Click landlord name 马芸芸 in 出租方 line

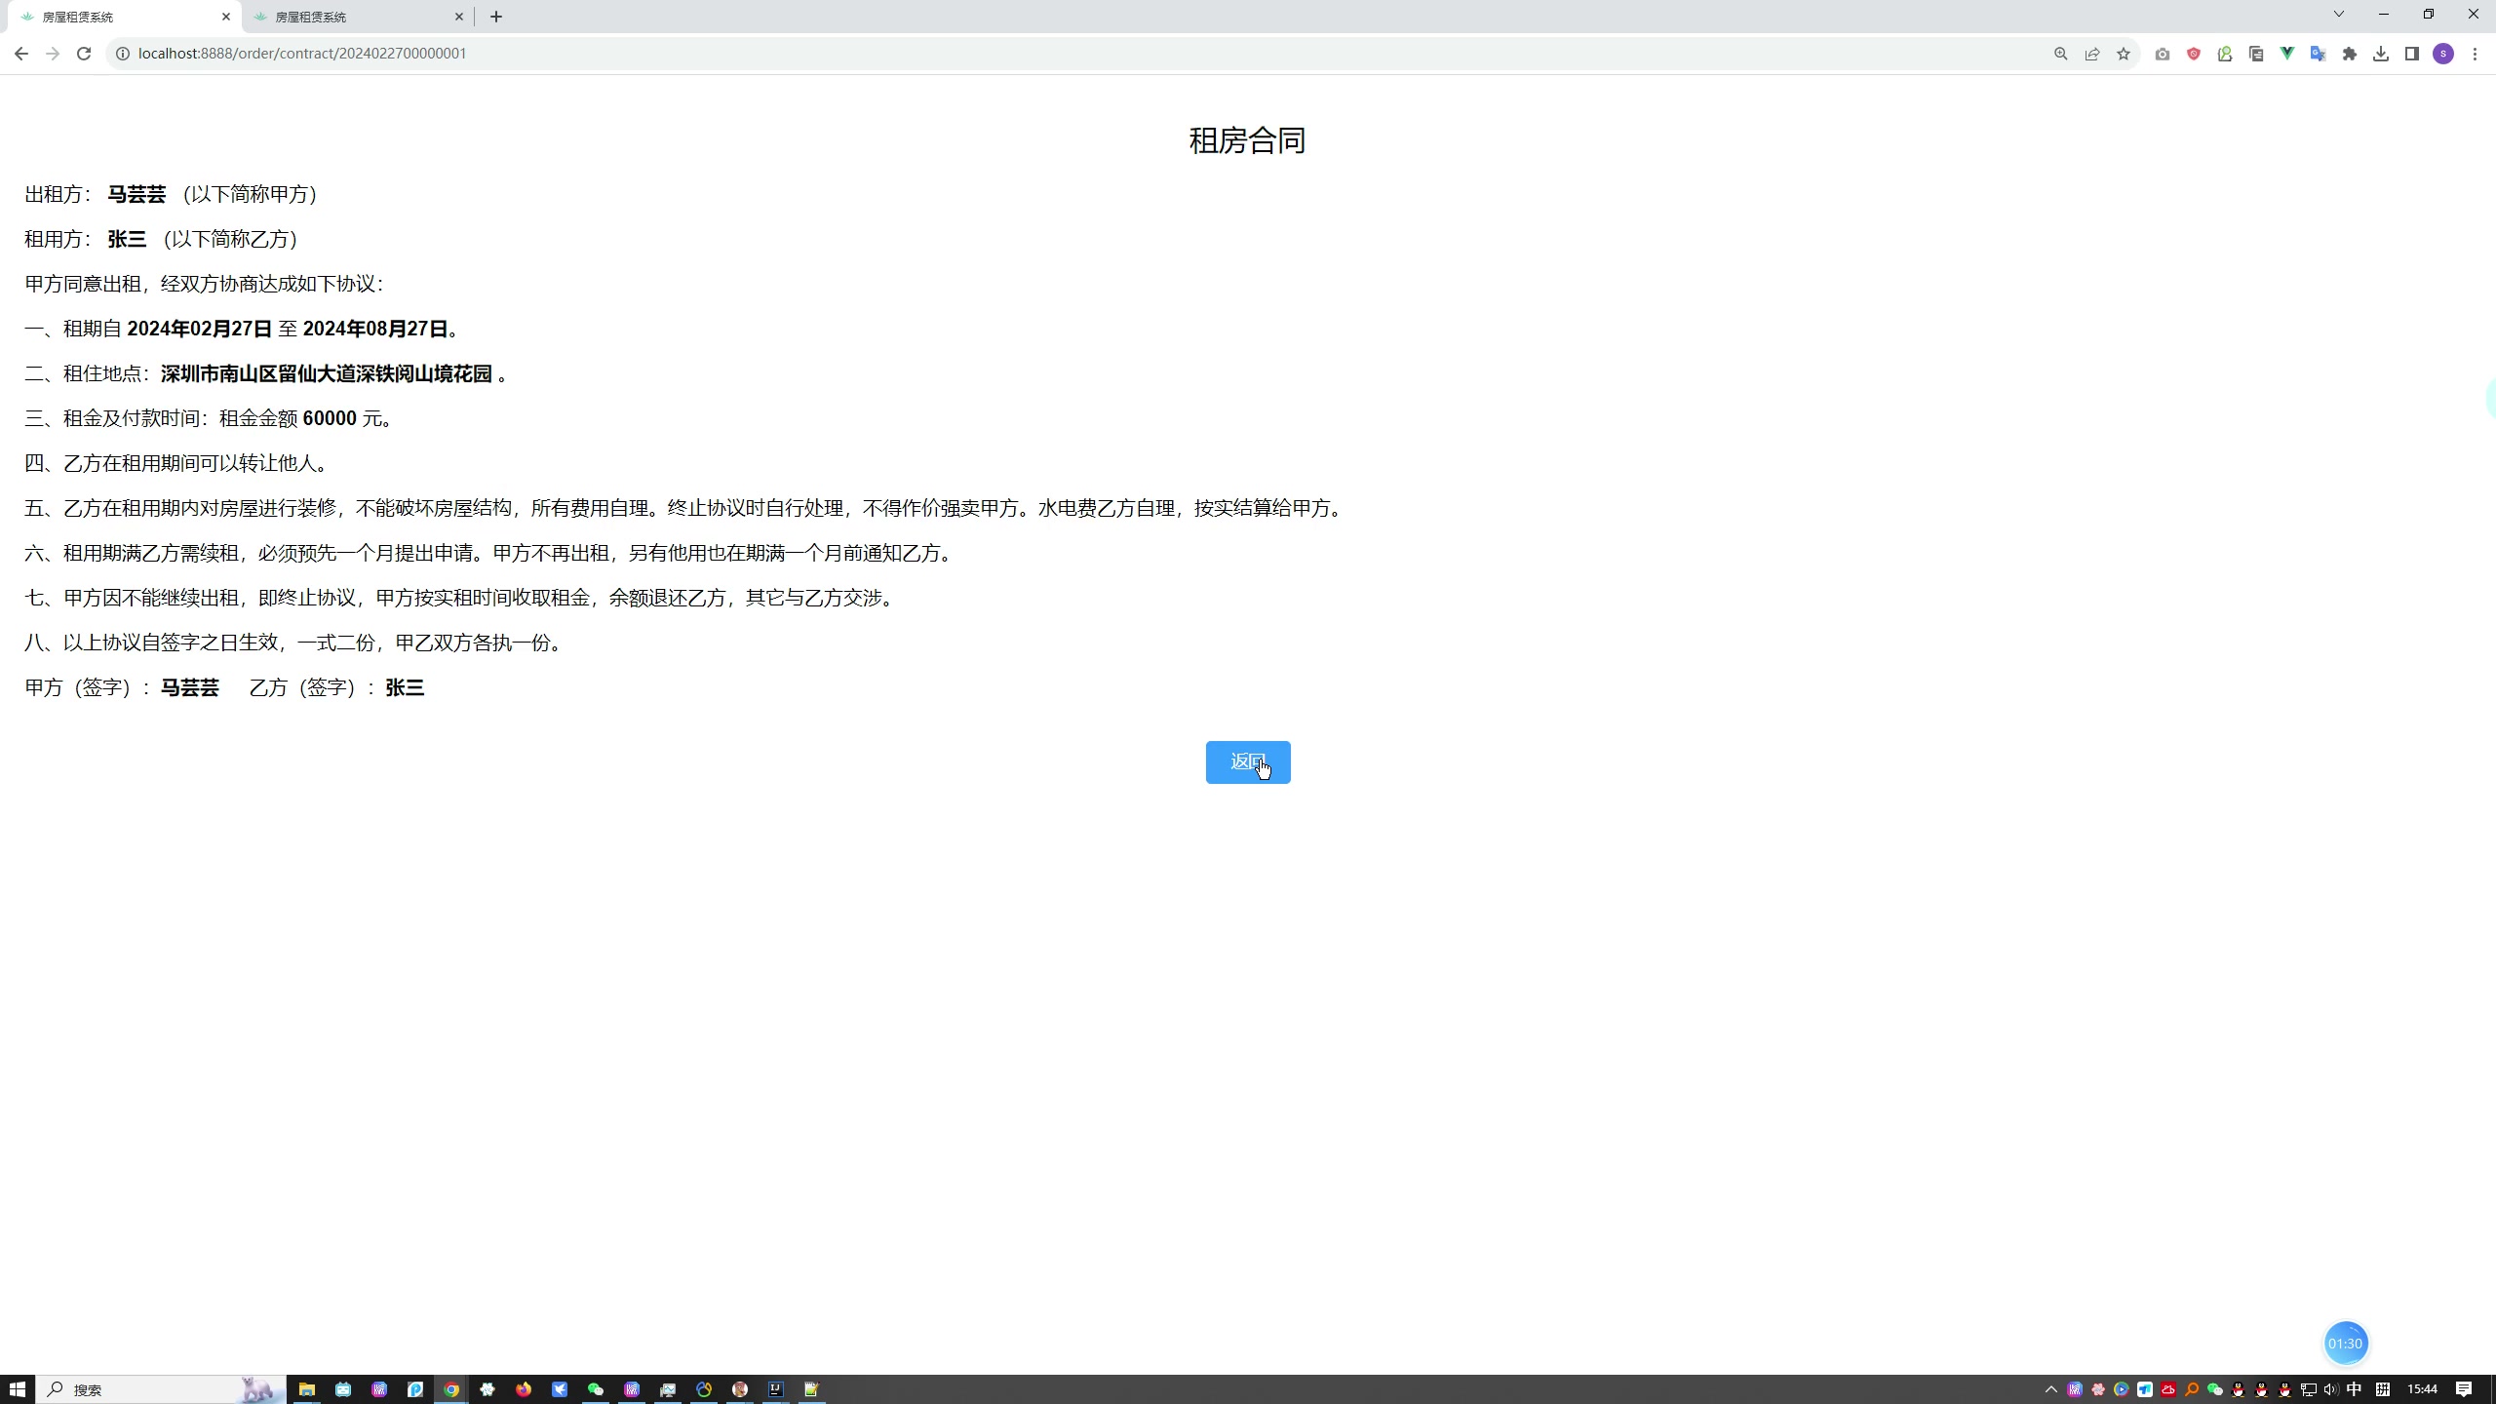136,194
